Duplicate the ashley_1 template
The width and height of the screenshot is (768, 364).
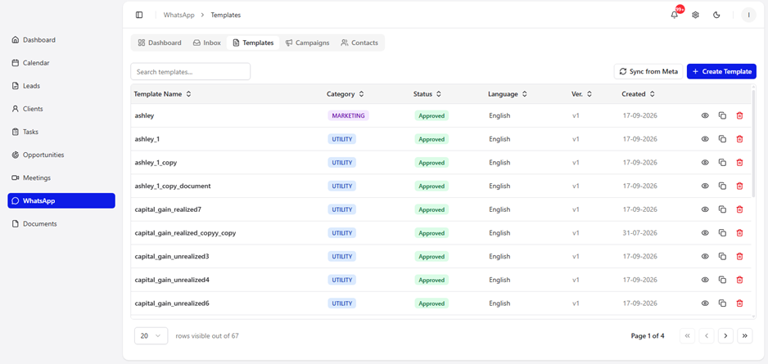[x=722, y=139]
